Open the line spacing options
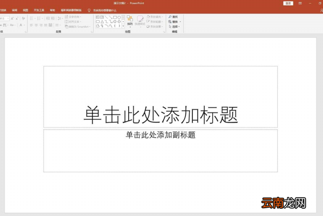The height and width of the screenshot is (216, 323). click(60, 18)
